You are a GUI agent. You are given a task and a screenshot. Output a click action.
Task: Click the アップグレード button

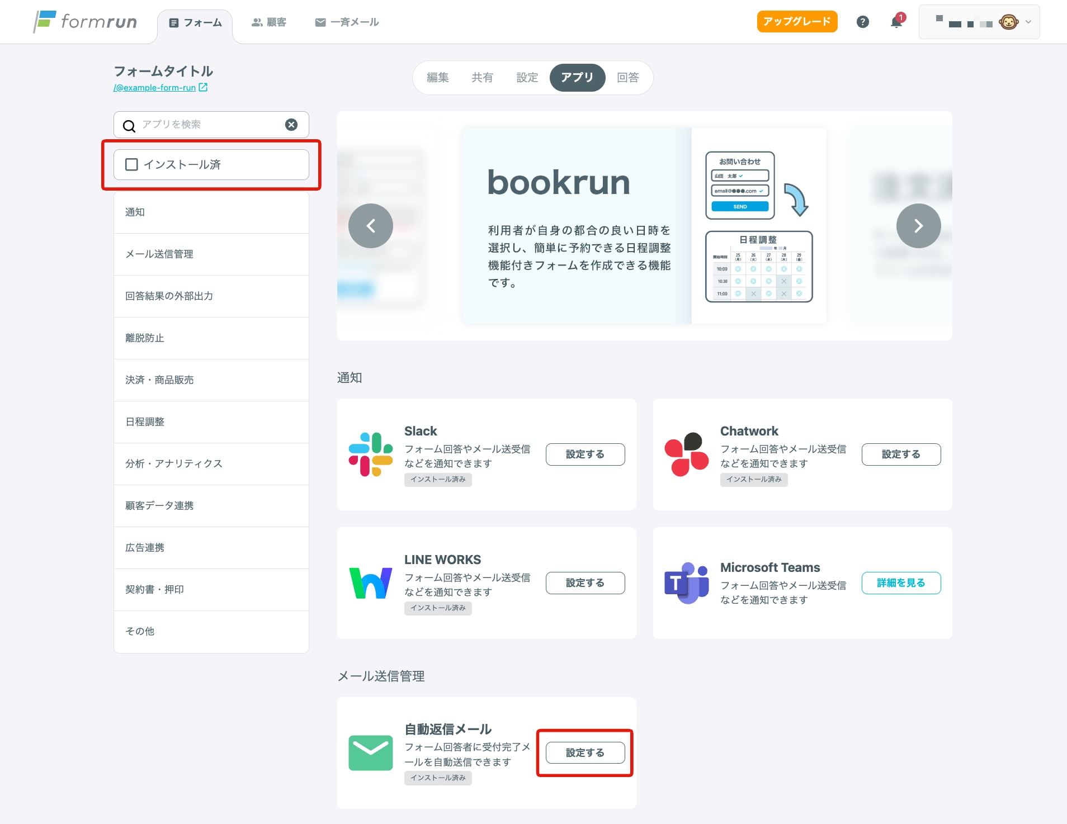(x=796, y=22)
